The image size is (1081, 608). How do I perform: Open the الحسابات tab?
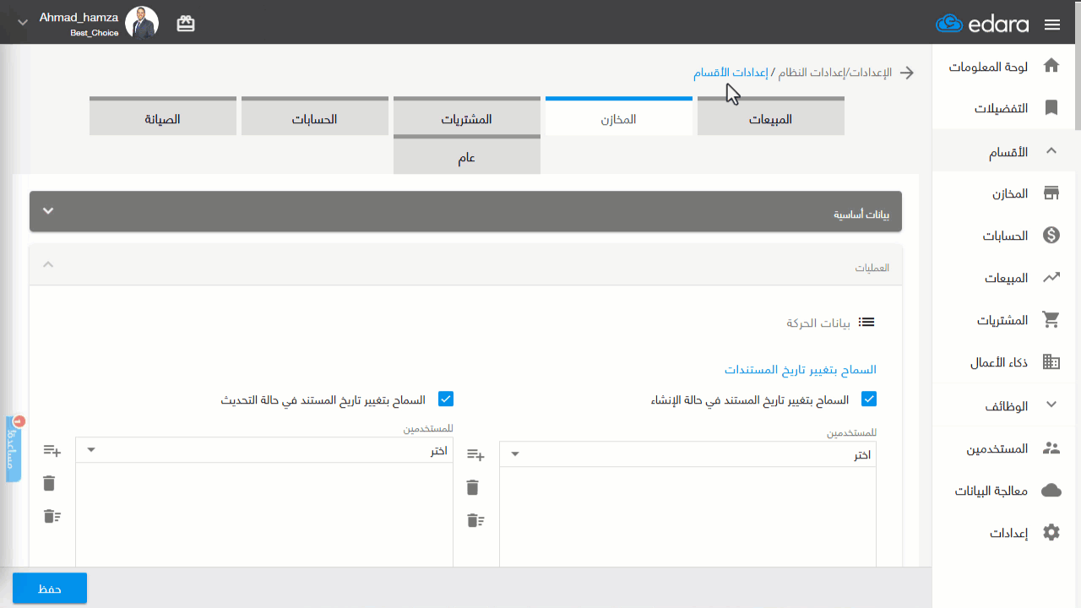(x=315, y=117)
